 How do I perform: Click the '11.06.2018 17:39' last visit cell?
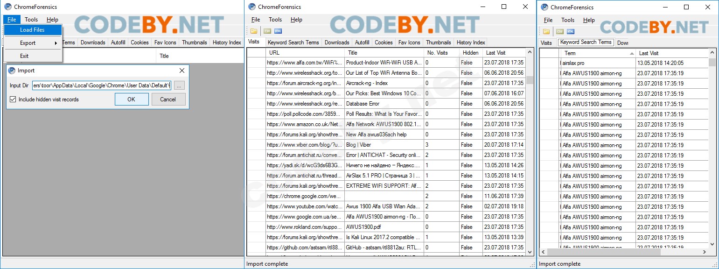pyautogui.click(x=504, y=196)
